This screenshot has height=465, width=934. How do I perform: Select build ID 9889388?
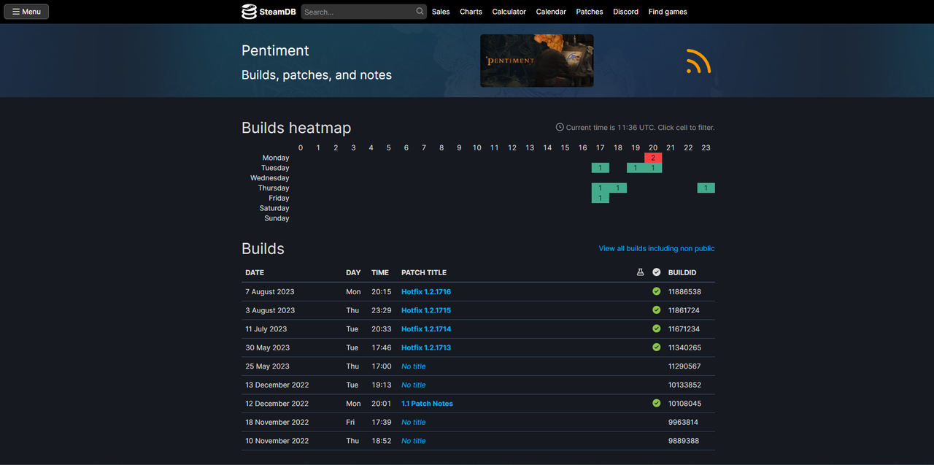[684, 441]
